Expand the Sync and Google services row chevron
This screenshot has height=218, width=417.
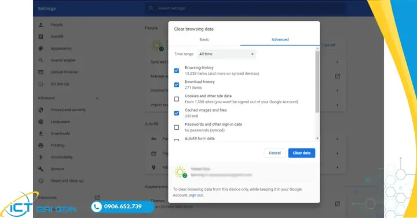337,62
